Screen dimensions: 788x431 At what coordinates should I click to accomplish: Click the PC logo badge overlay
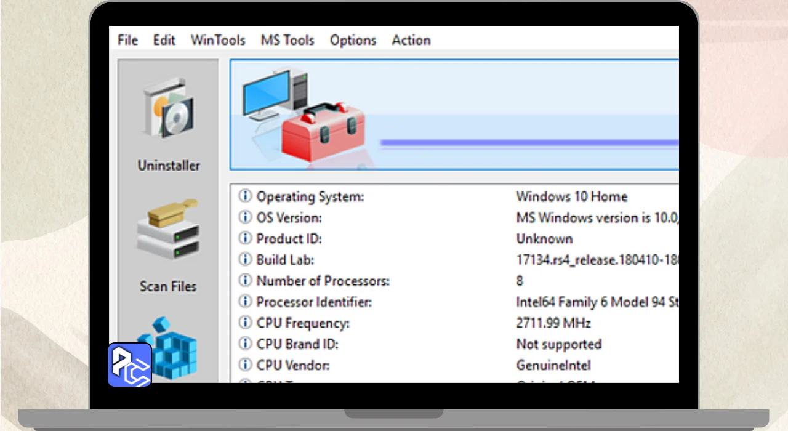130,365
